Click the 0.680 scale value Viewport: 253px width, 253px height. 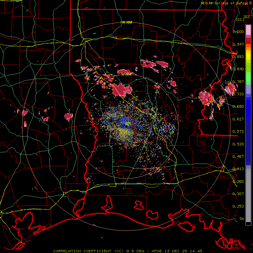click(238, 107)
